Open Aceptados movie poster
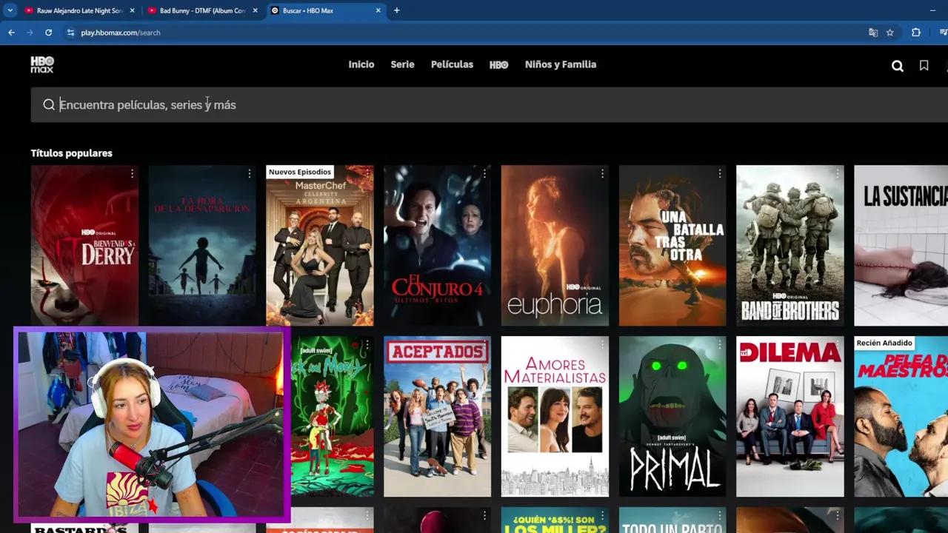Image resolution: width=948 pixels, height=533 pixels. (437, 417)
